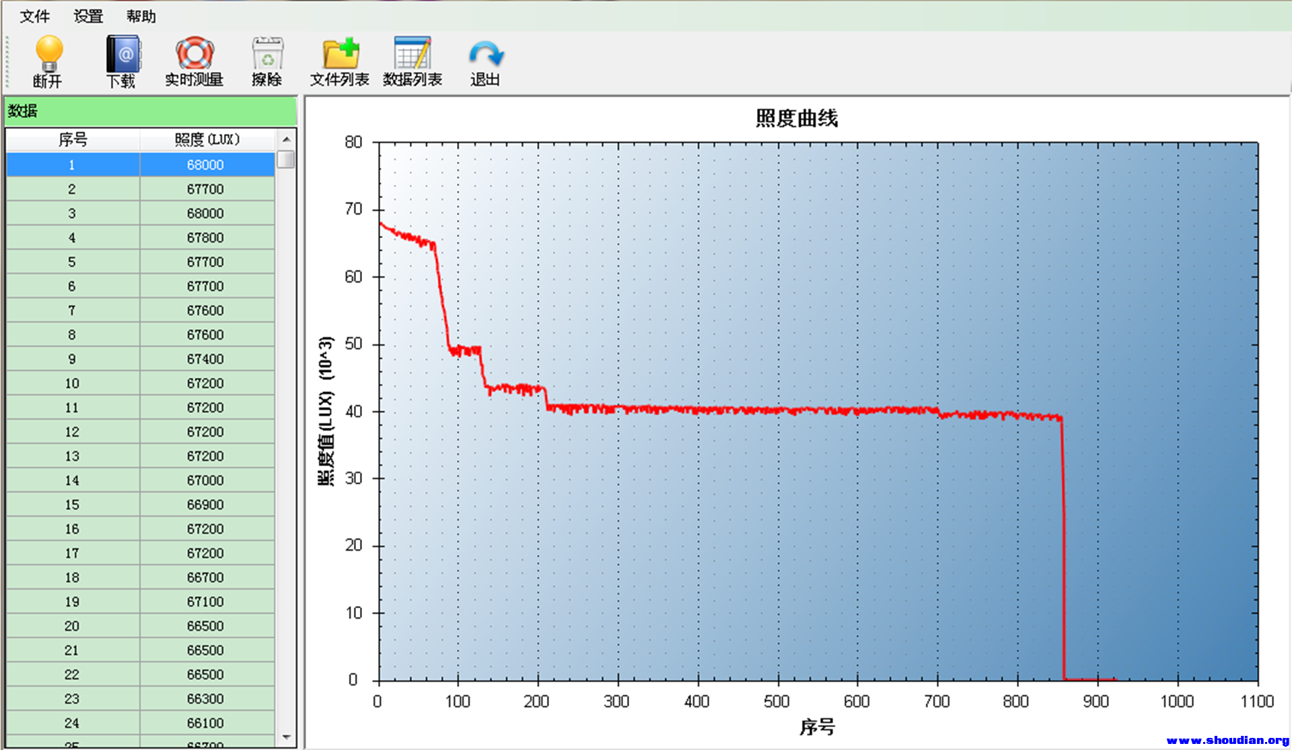This screenshot has width=1292, height=750.
Task: Select row 7 in the data table
Action: click(141, 310)
